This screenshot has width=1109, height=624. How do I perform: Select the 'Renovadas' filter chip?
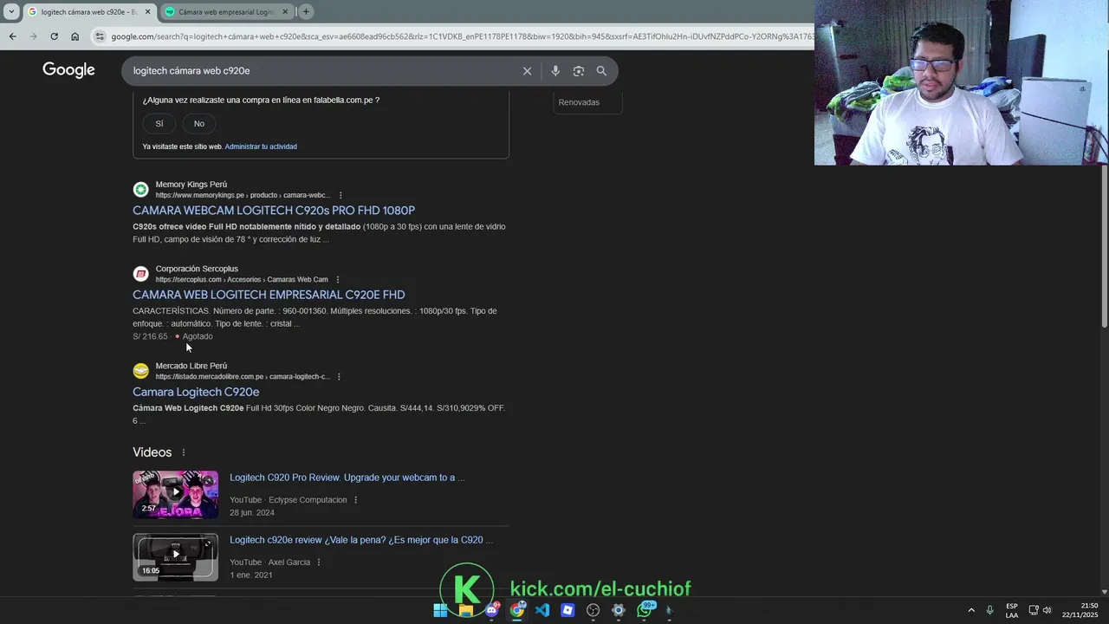pyautogui.click(x=587, y=102)
